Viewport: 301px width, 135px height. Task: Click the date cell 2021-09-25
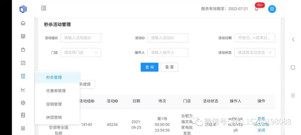(x=136, y=125)
